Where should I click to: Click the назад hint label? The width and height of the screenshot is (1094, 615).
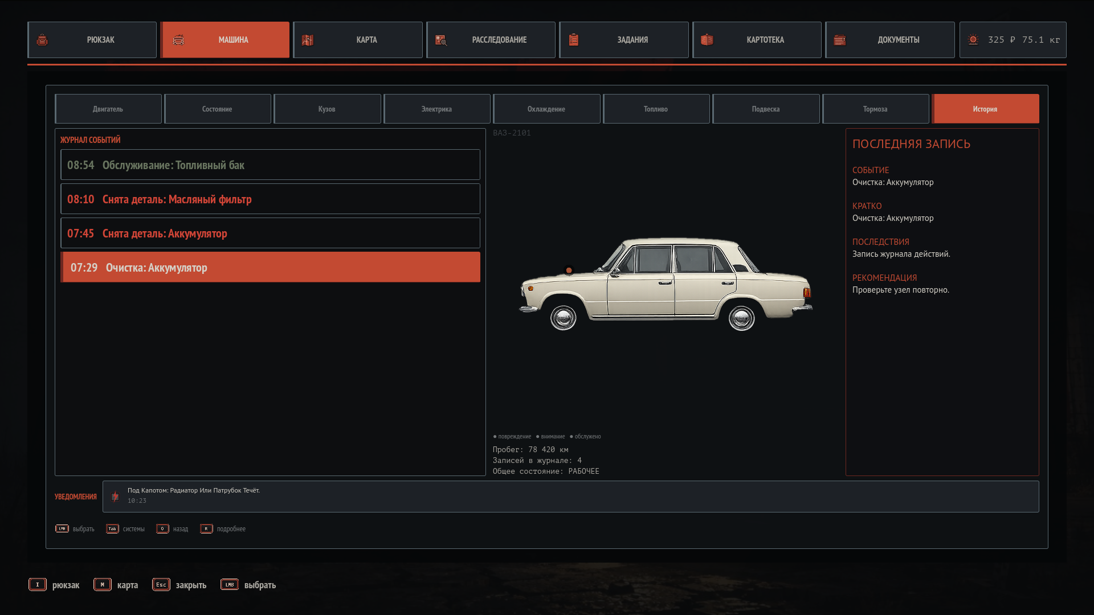point(181,529)
